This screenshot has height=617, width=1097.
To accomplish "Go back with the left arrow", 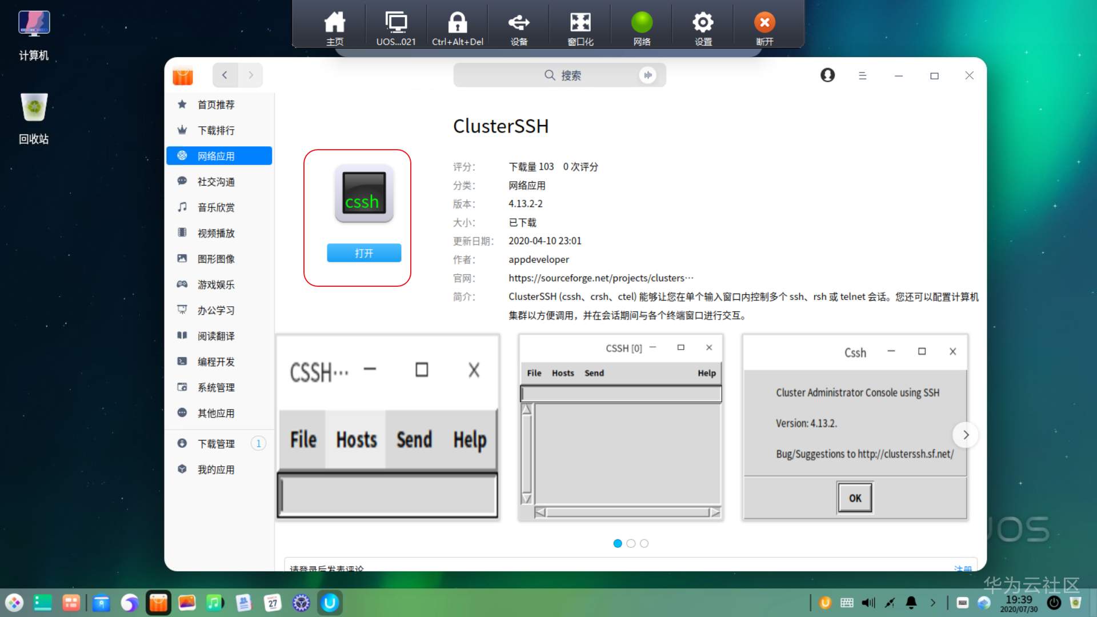I will [x=225, y=75].
